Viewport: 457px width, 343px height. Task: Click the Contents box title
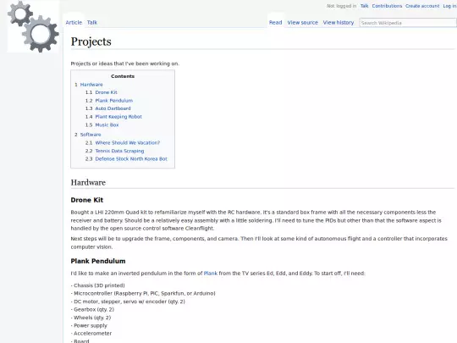pyautogui.click(x=123, y=76)
